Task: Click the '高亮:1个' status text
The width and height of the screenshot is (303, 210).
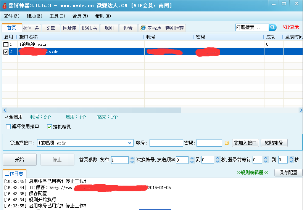Action: 108,117
